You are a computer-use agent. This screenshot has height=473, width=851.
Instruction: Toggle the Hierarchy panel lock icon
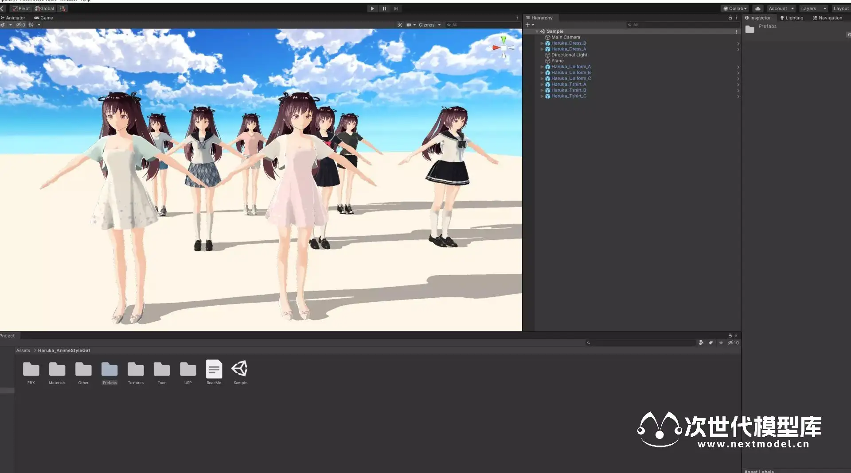[x=730, y=18]
